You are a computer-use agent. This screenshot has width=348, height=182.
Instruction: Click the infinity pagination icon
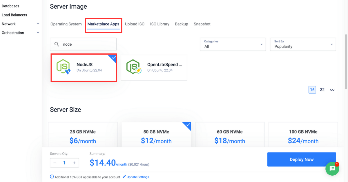[332, 90]
